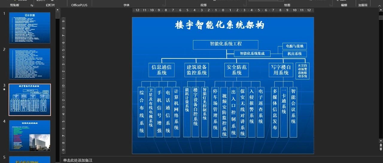Select the 多媒体信息发布 vertical box
The image size is (383, 163).
pos(275,112)
